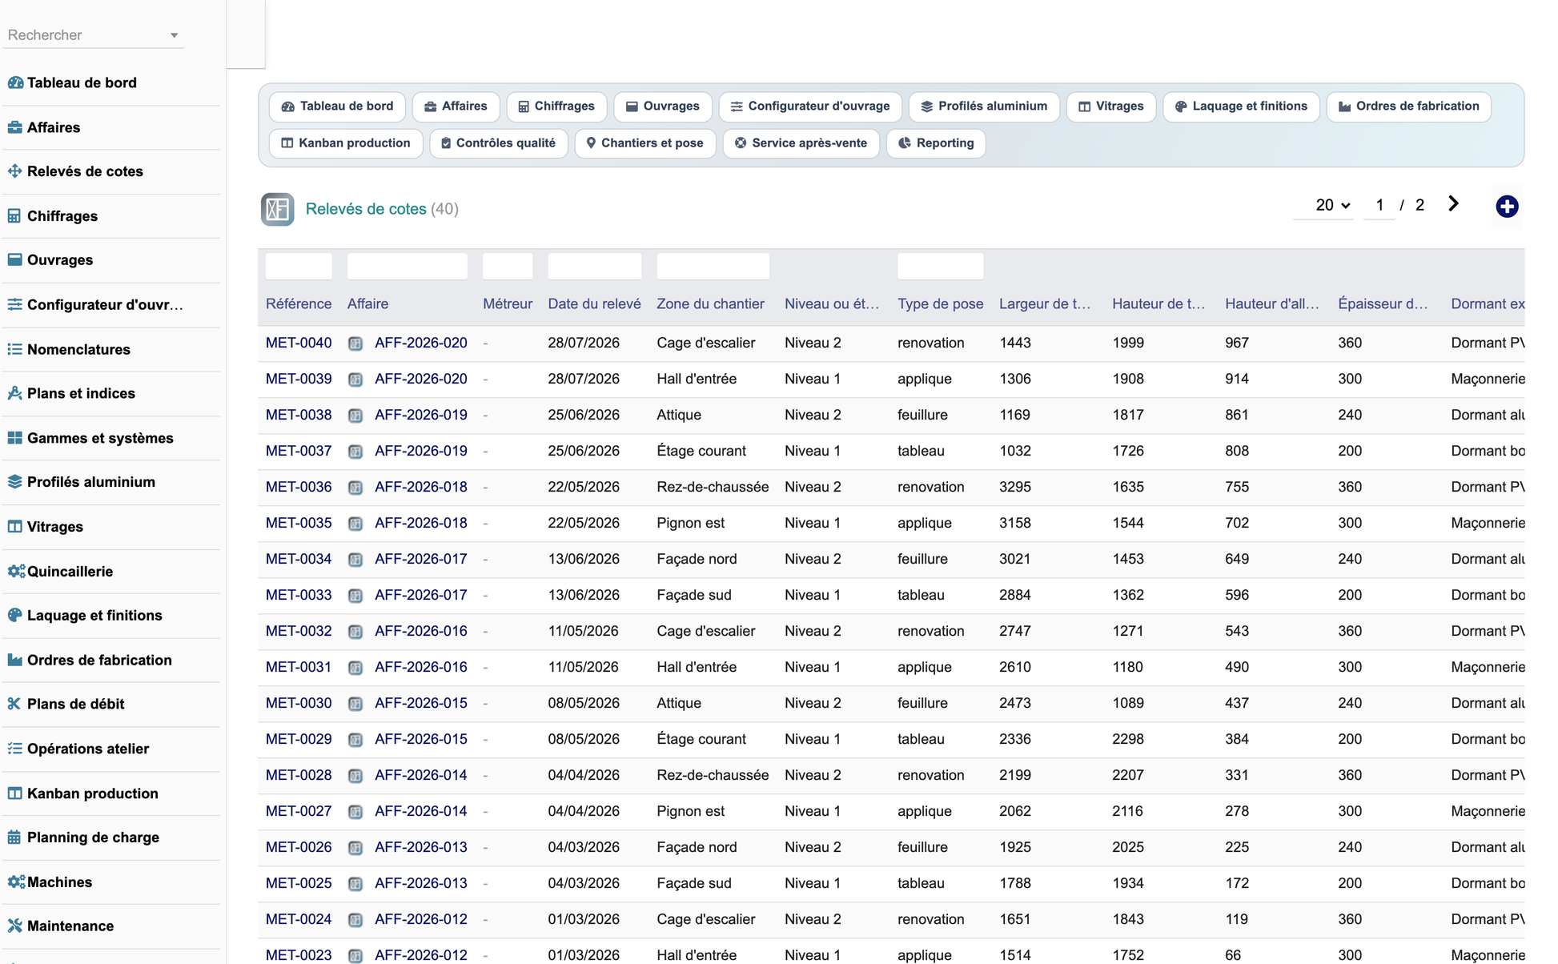1558x964 pixels.
Task: Open Ordres de fabrication top tab
Action: [1408, 106]
